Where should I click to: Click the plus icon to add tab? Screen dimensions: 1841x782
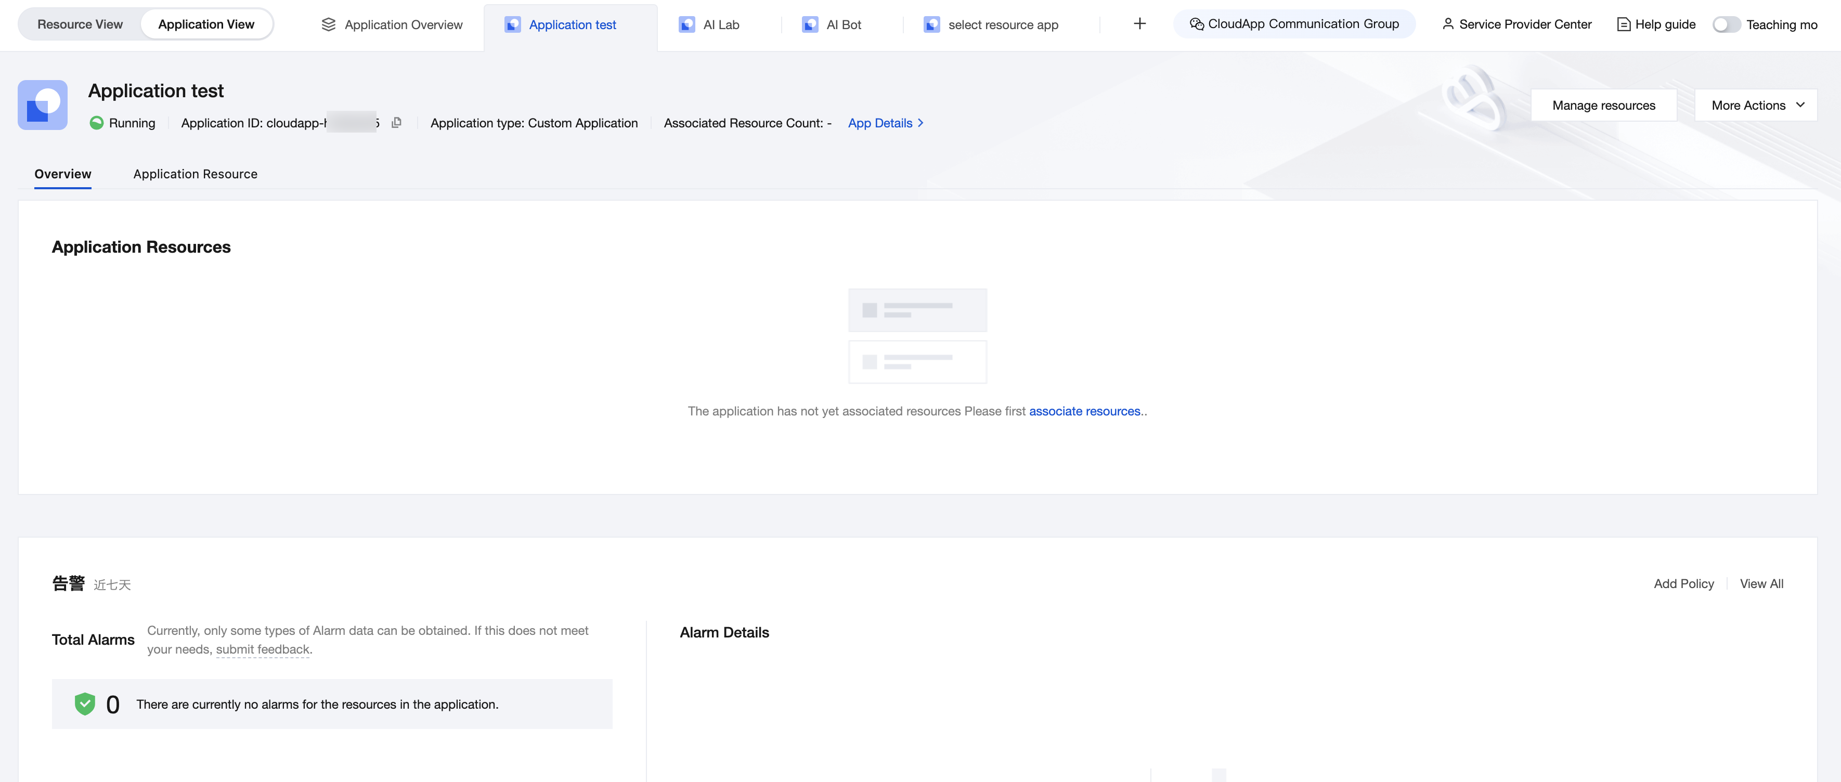click(x=1139, y=24)
